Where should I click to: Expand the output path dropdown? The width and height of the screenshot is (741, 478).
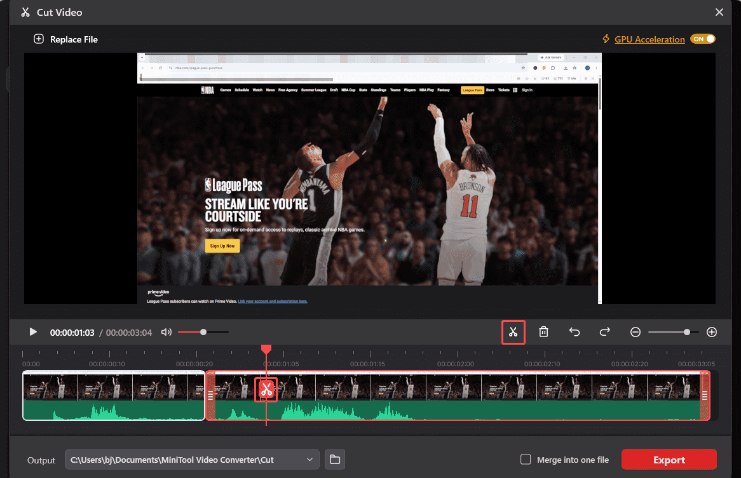[309, 460]
